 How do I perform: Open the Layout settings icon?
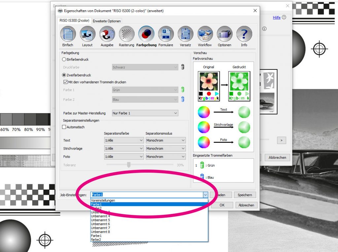[x=87, y=34]
